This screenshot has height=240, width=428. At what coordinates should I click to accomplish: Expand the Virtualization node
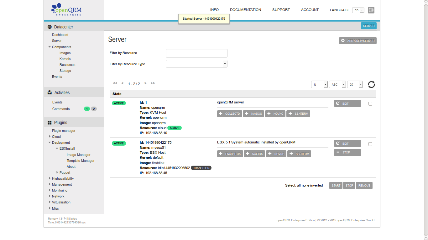tap(50, 202)
